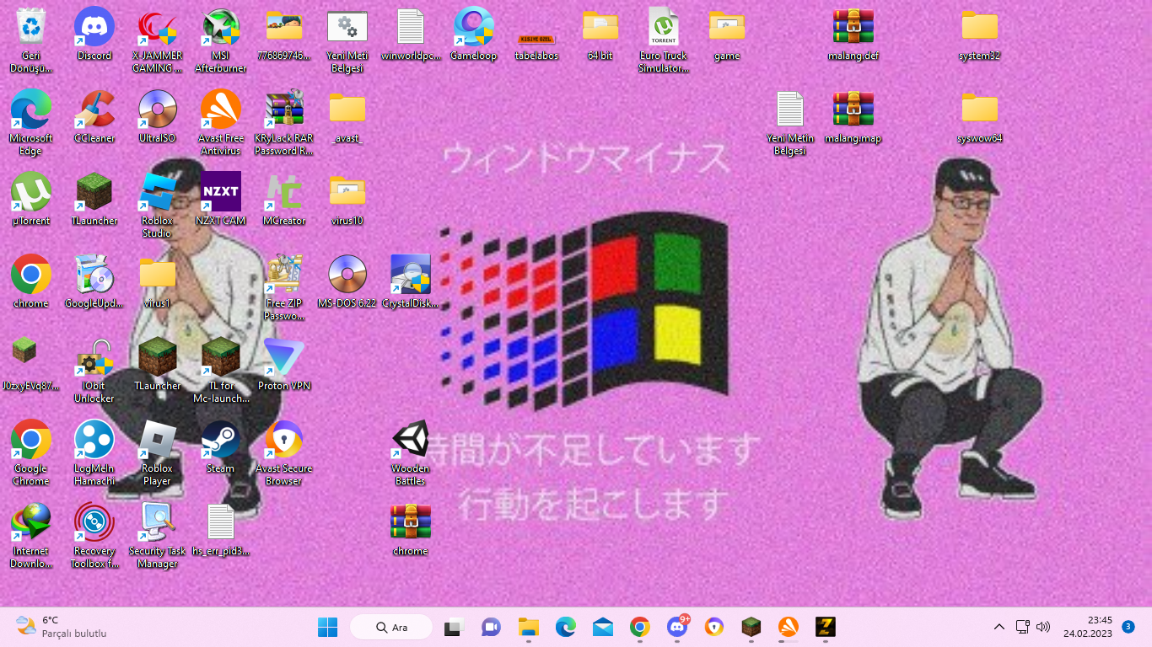This screenshot has width=1152, height=647.
Task: Open the MCreator shortcut
Action: point(284,199)
